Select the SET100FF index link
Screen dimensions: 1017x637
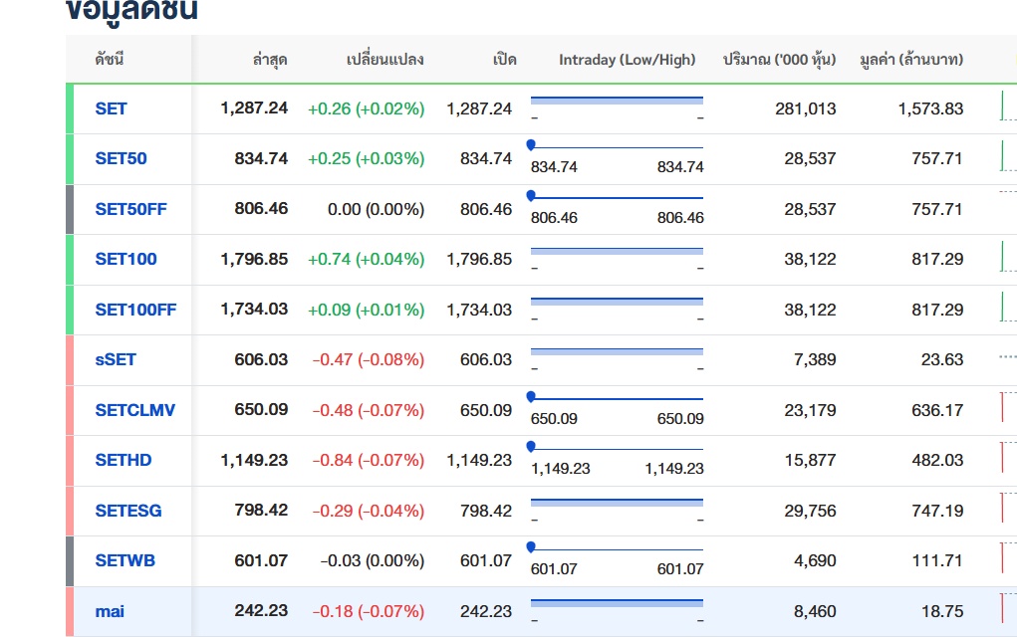(x=135, y=310)
